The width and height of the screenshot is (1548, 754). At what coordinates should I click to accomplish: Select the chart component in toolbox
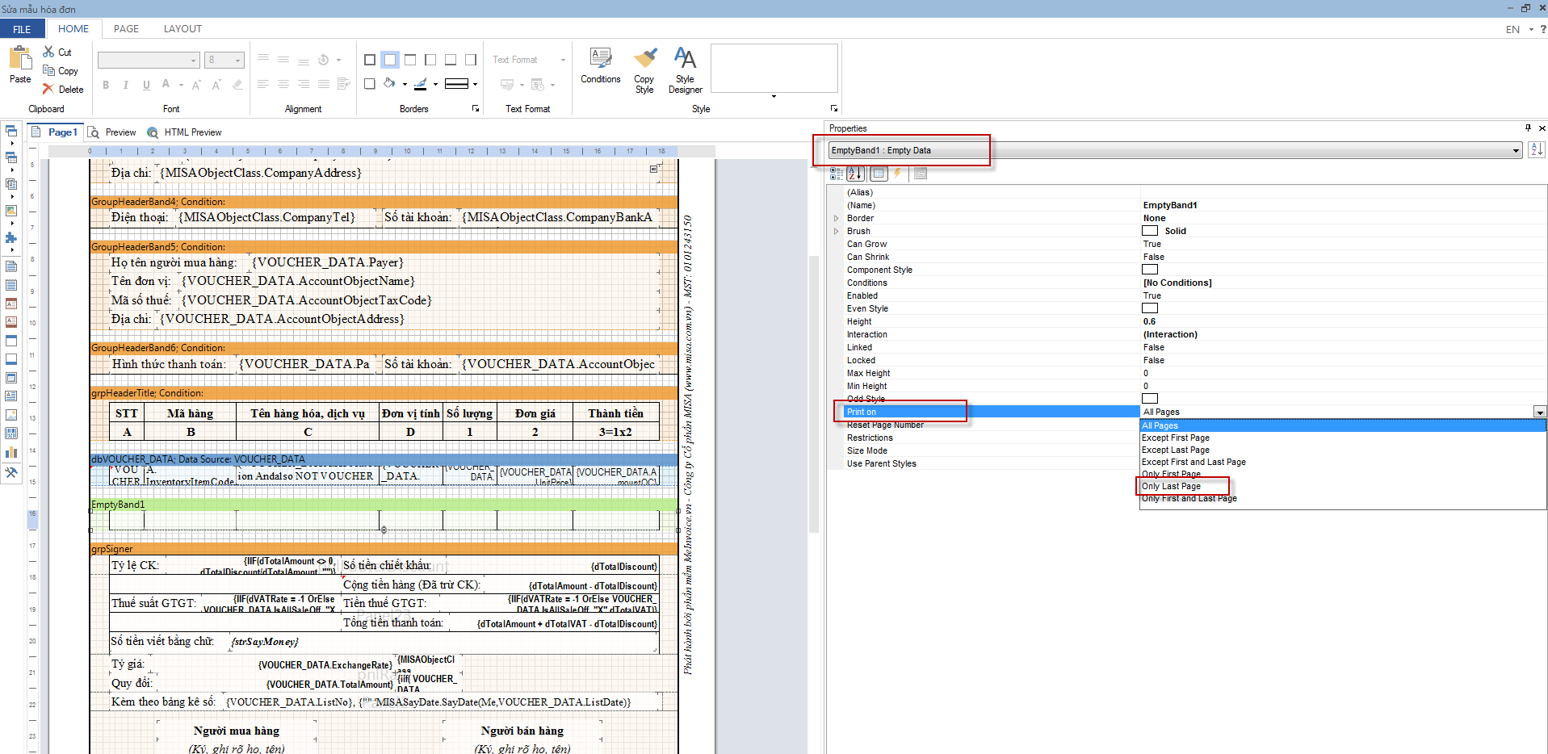(x=11, y=452)
